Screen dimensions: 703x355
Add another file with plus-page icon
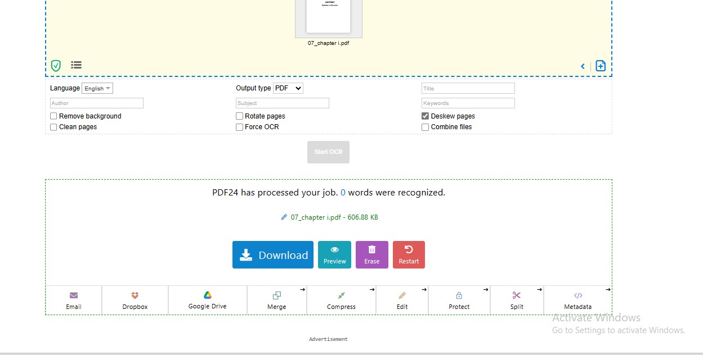[x=601, y=66]
